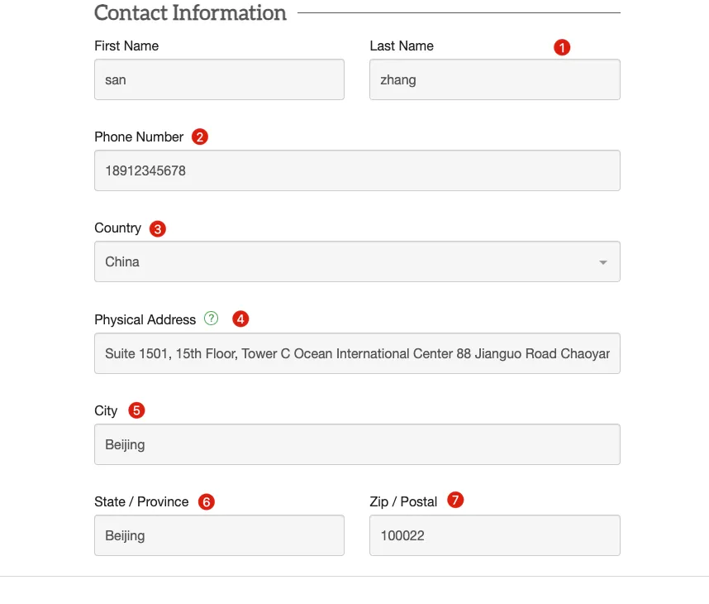Click red badge number 1 beside Last Name
The image size is (709, 604).
coord(562,48)
